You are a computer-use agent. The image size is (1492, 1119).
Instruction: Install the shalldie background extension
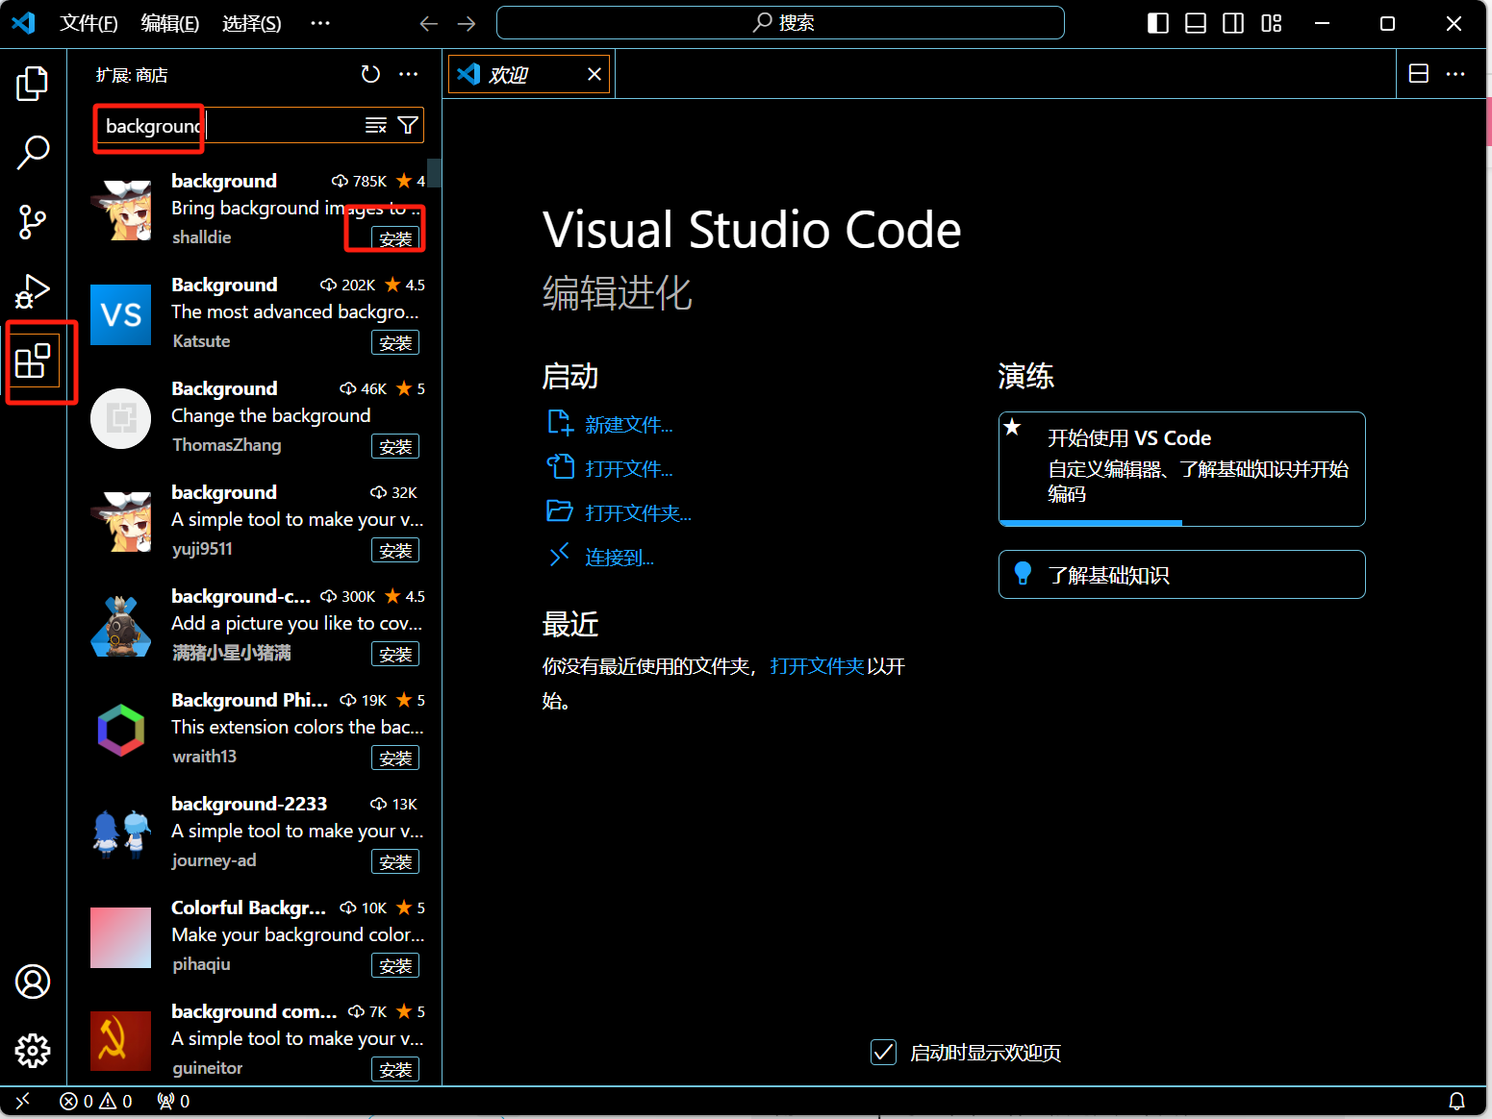(395, 238)
